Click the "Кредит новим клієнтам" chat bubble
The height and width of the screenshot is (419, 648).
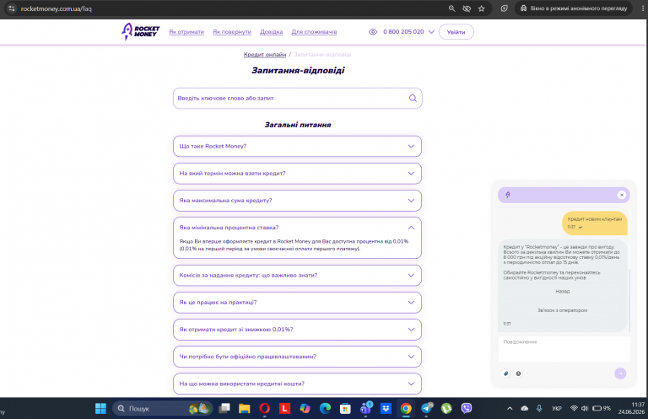point(594,223)
